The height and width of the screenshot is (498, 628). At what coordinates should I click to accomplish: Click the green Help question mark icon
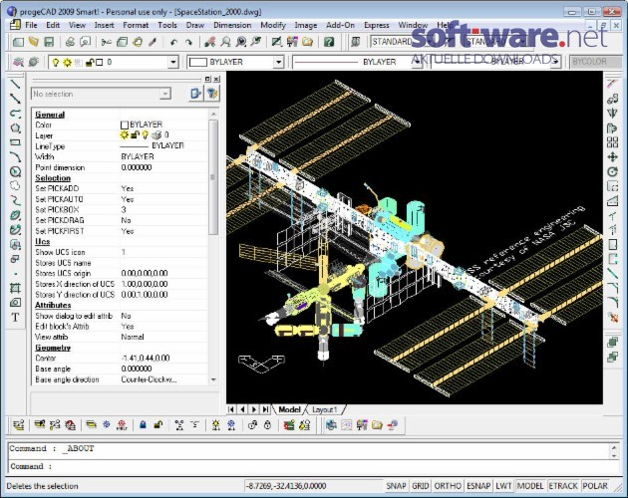329,42
